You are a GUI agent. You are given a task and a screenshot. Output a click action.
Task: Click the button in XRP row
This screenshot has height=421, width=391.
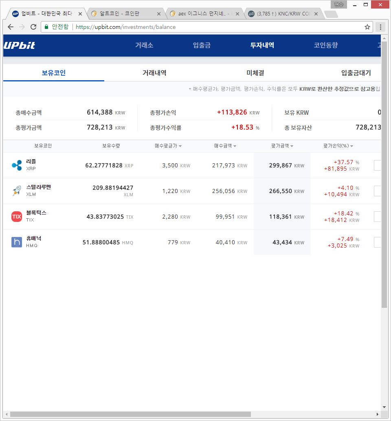377,165
